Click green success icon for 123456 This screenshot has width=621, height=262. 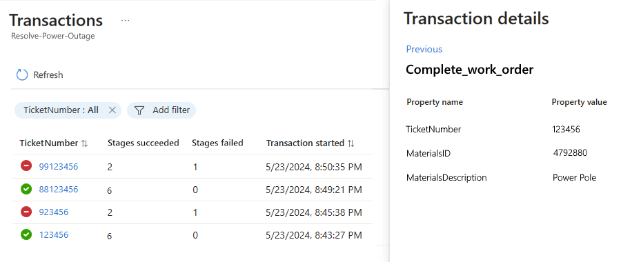tap(26, 234)
